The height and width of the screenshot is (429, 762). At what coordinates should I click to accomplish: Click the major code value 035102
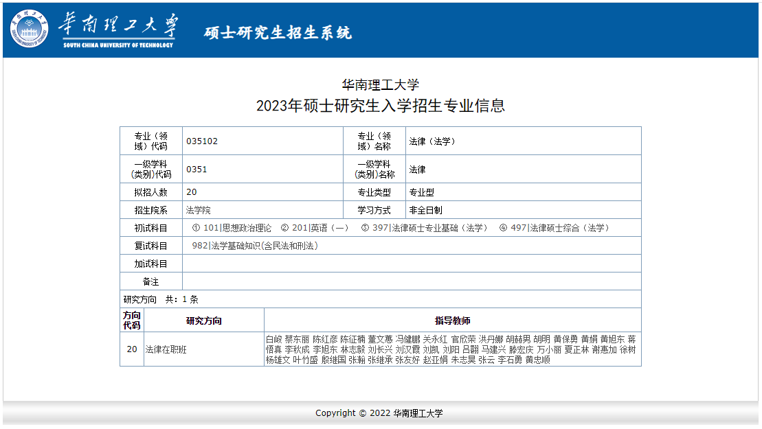click(202, 141)
